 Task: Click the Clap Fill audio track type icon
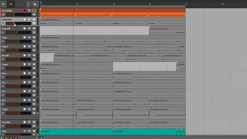(x=3, y=33)
